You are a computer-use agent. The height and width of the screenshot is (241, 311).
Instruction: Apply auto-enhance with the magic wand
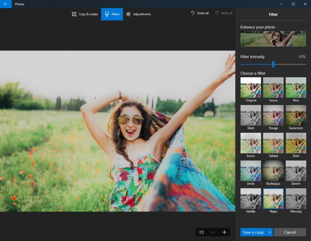point(273,38)
